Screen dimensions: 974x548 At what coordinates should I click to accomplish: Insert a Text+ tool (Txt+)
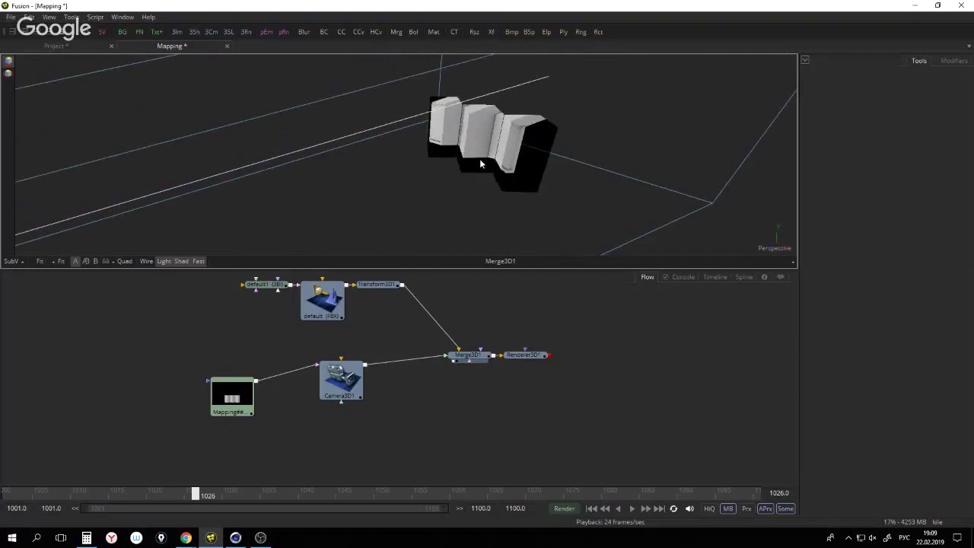tap(157, 32)
